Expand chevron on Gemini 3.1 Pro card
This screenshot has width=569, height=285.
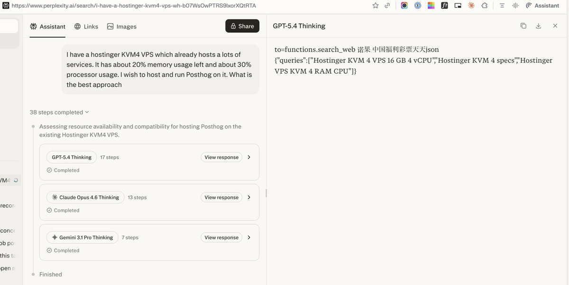click(249, 237)
